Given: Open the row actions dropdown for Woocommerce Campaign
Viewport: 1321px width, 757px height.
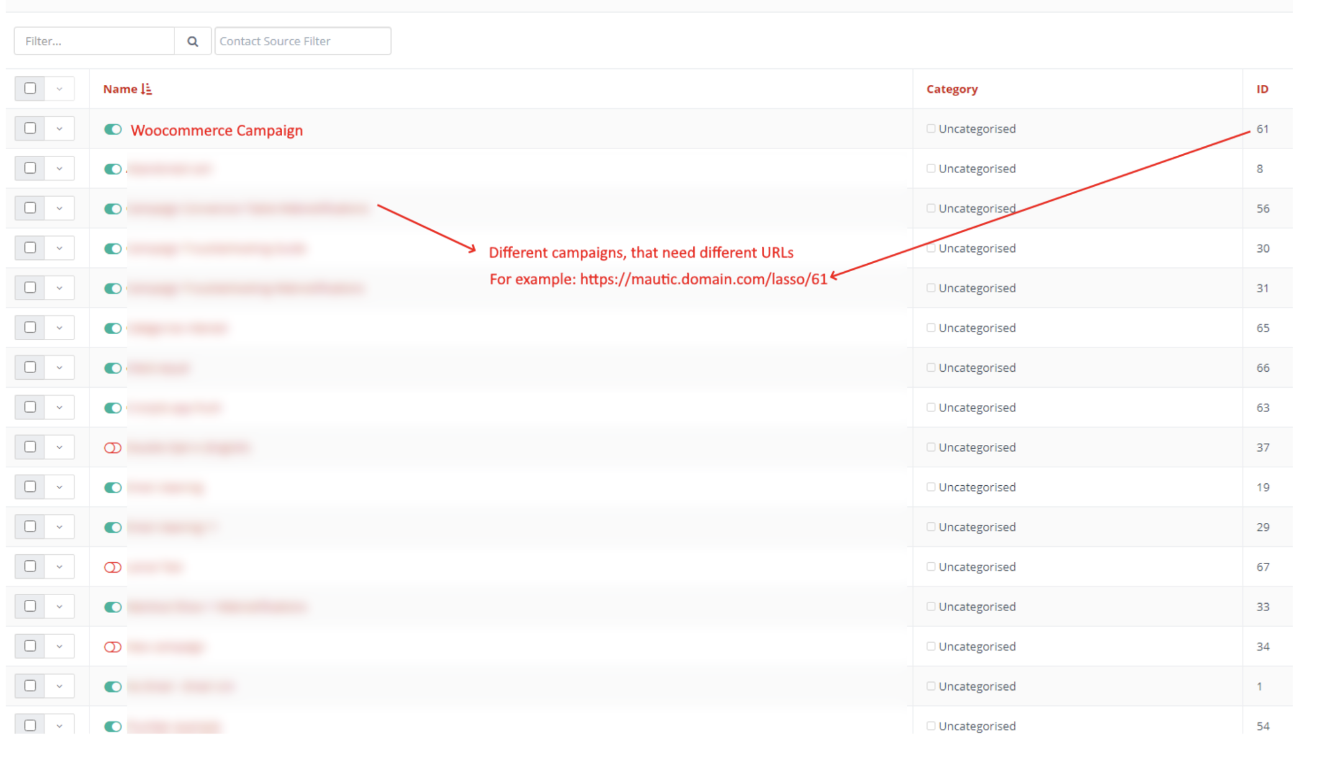Looking at the screenshot, I should [x=60, y=128].
